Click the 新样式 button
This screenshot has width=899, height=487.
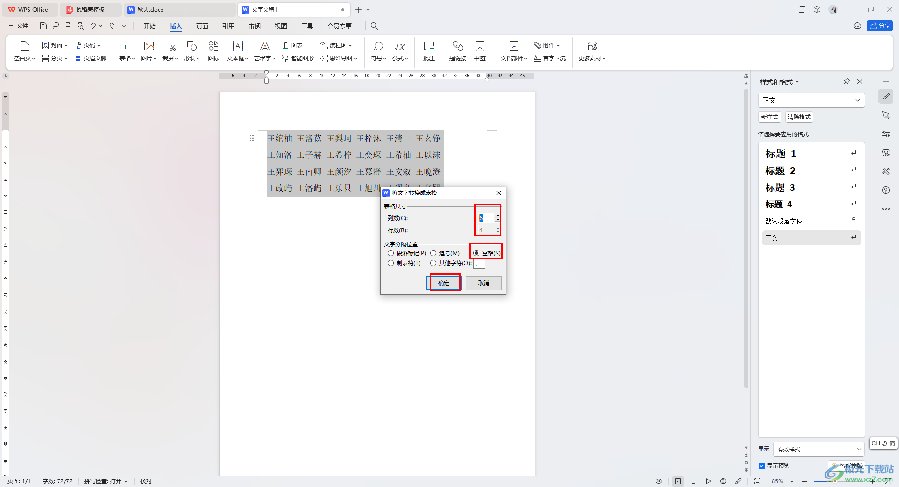click(770, 117)
